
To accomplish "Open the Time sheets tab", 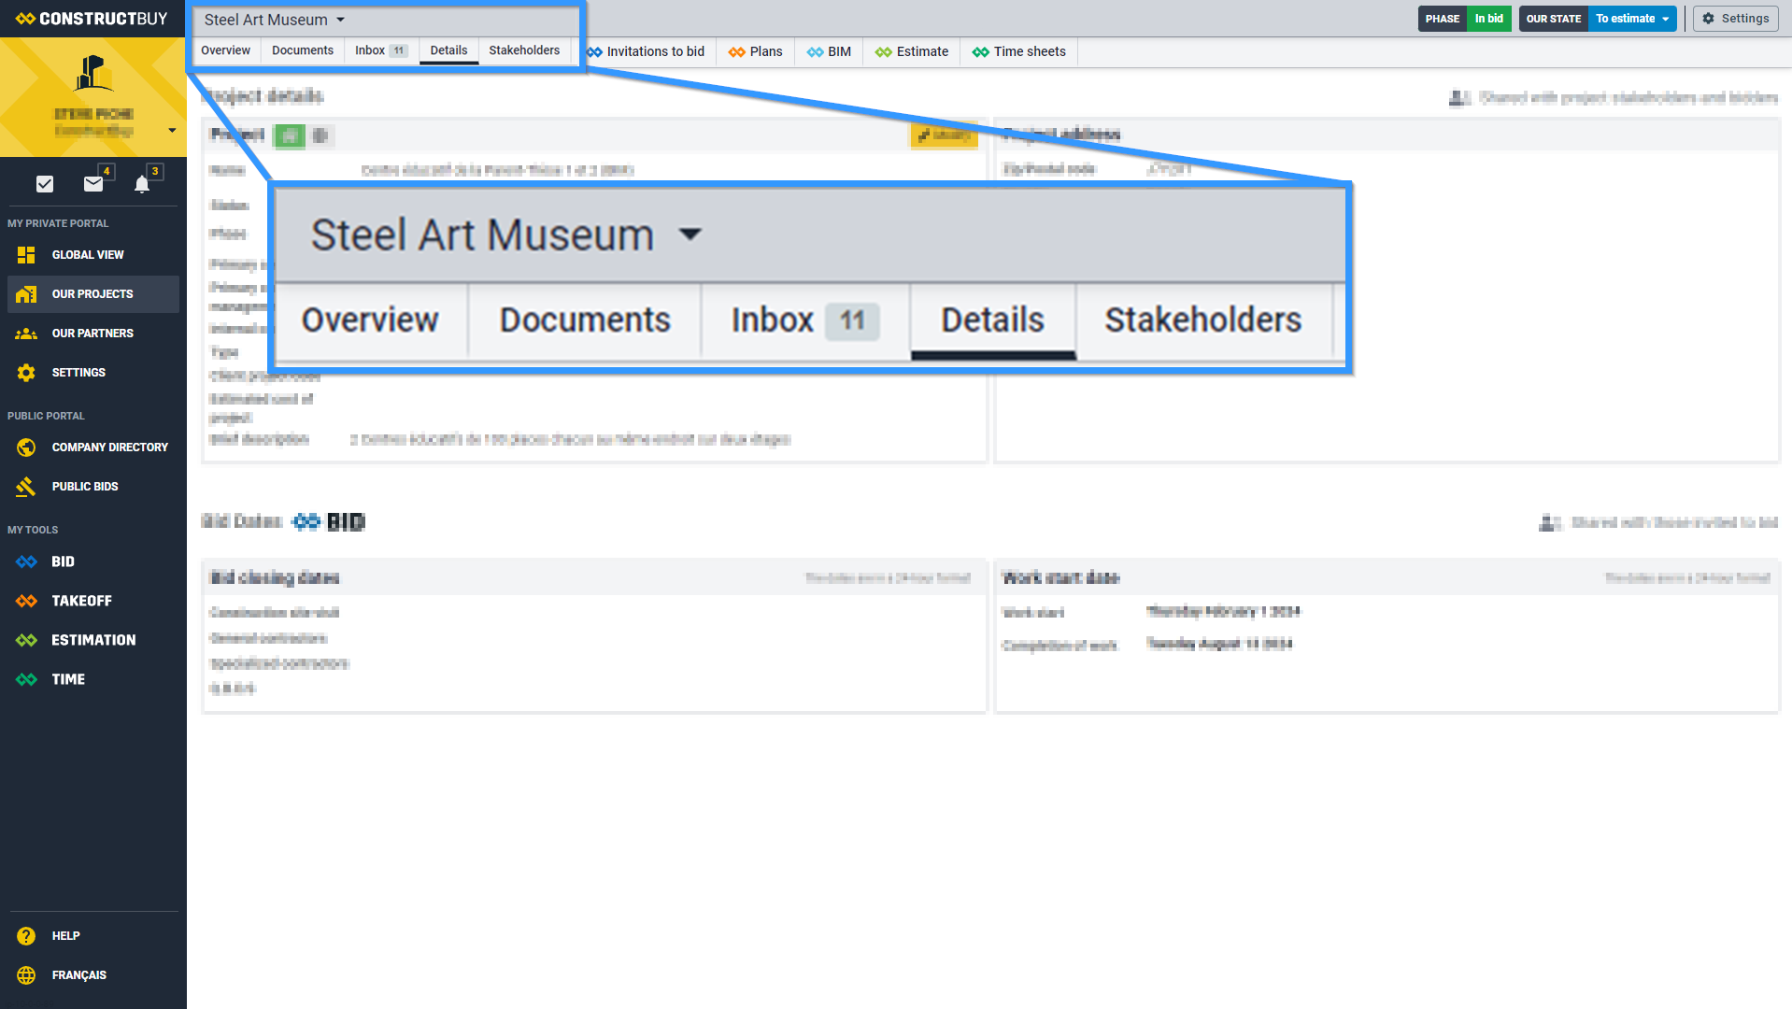I will click(x=1019, y=51).
